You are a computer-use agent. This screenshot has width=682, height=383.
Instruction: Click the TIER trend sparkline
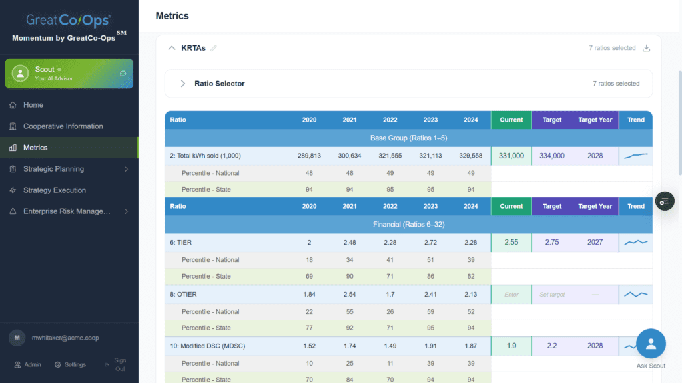tap(636, 242)
